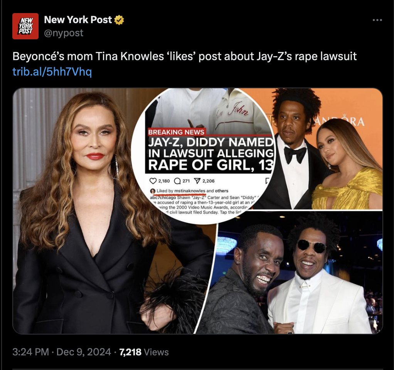Click the small profile avatar beside 'Liked by'

click(x=153, y=191)
